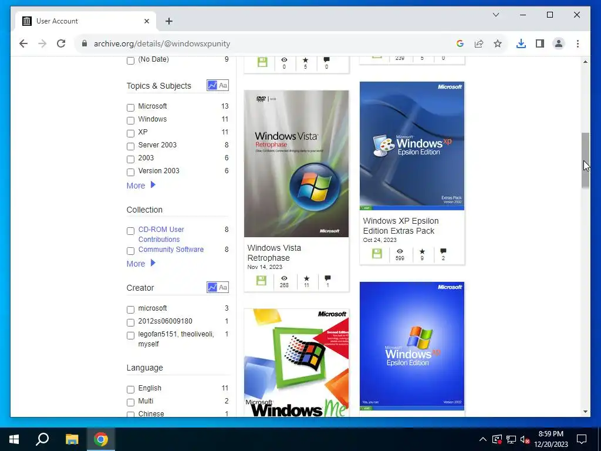
Task: Check the CD-ROM User Contributions collection
Action: click(x=130, y=231)
